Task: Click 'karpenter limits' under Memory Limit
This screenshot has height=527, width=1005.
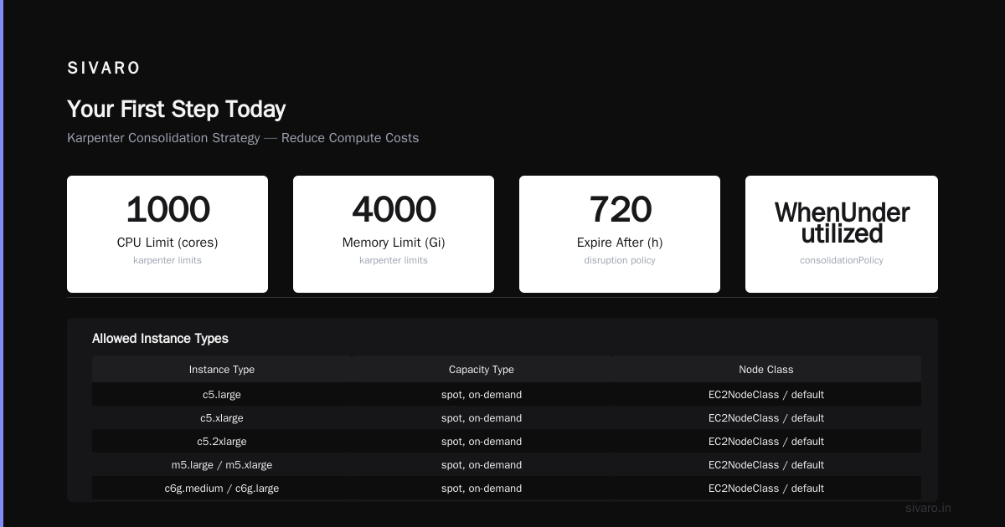Action: coord(394,260)
